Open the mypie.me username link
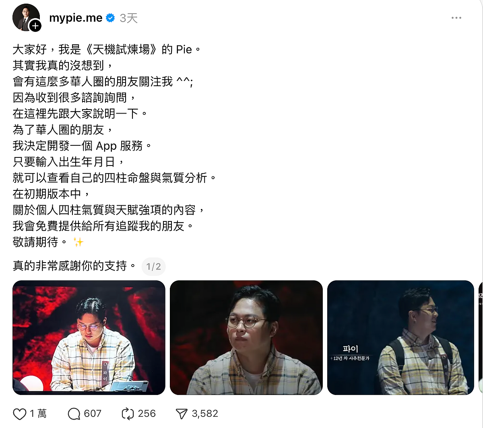The height and width of the screenshot is (428, 483). click(76, 18)
